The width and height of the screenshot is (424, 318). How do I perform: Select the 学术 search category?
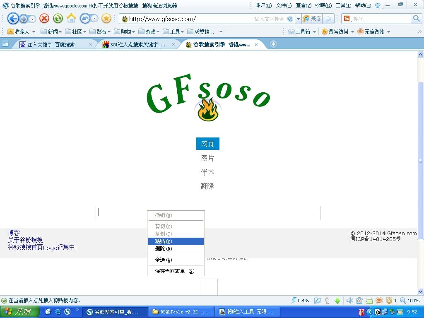click(x=208, y=172)
